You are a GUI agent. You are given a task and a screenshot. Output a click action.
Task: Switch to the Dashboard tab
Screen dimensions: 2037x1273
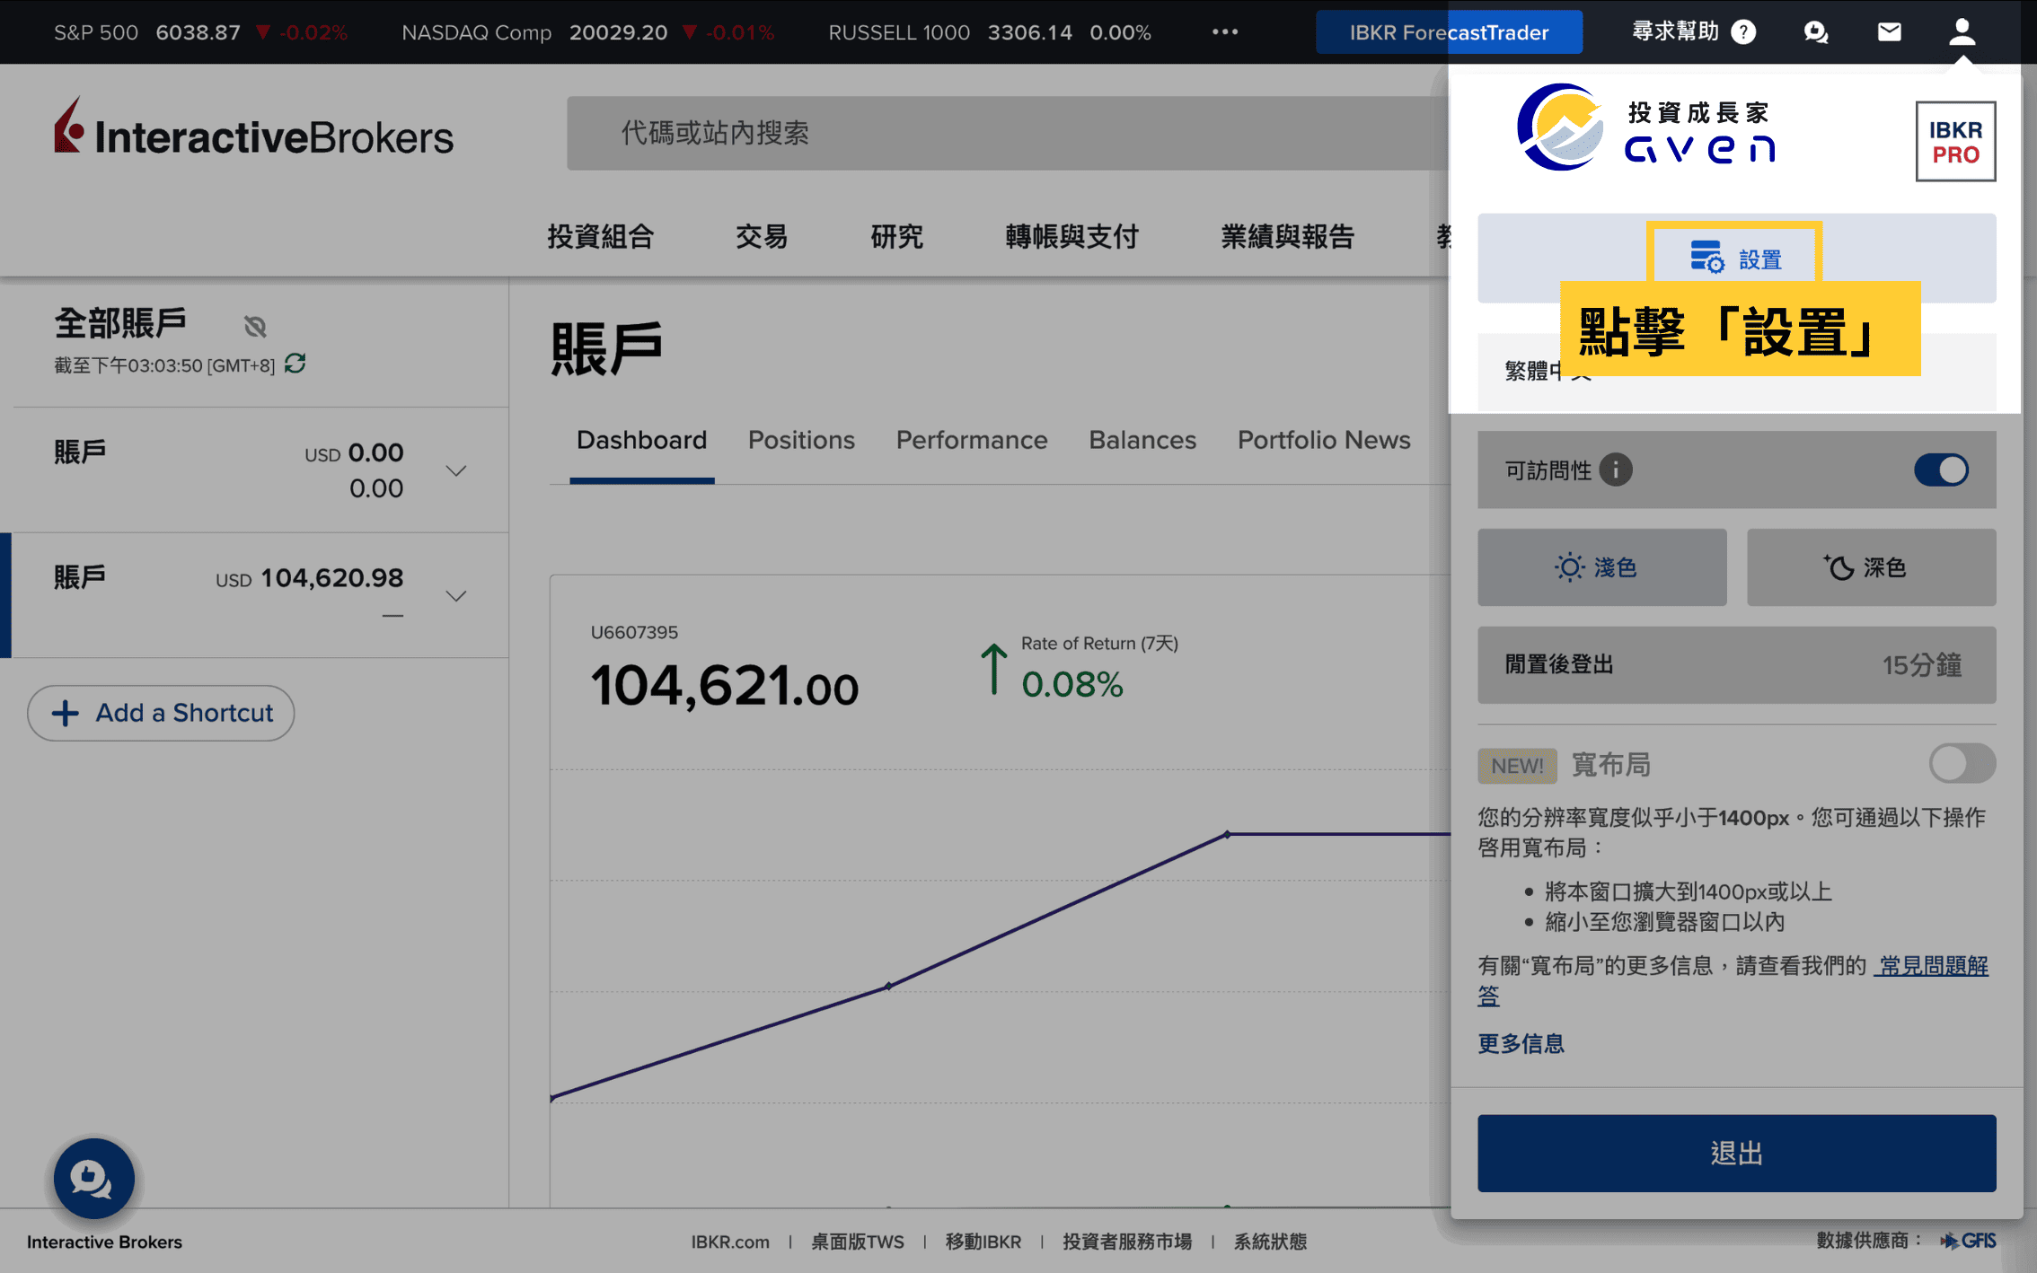click(641, 440)
